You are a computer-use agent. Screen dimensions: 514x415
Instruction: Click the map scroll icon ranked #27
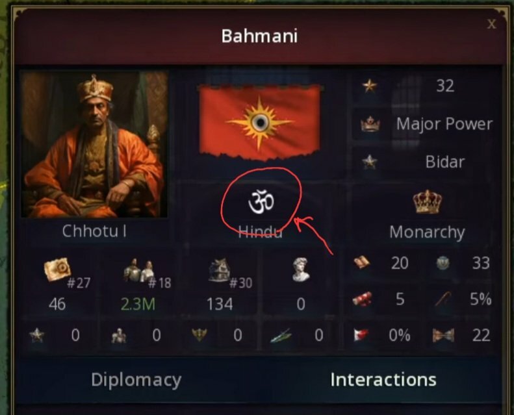[x=57, y=270]
